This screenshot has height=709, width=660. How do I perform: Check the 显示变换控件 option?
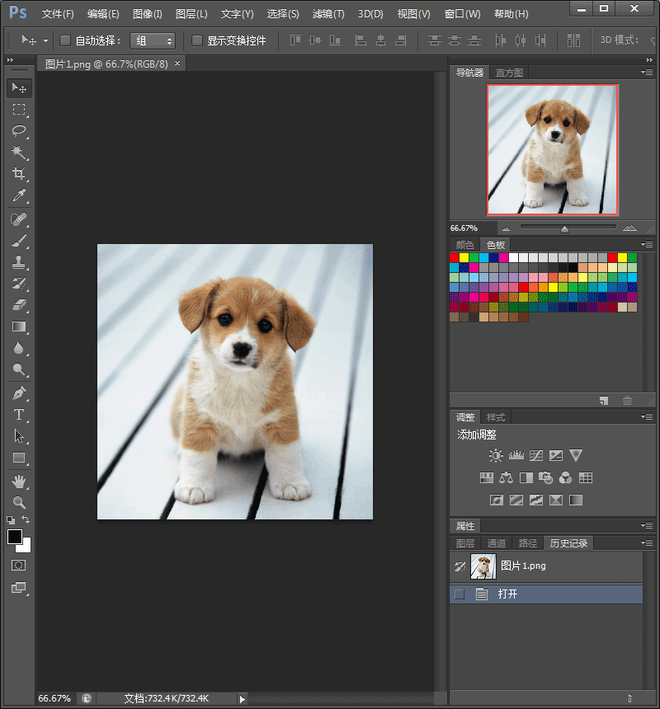(196, 40)
